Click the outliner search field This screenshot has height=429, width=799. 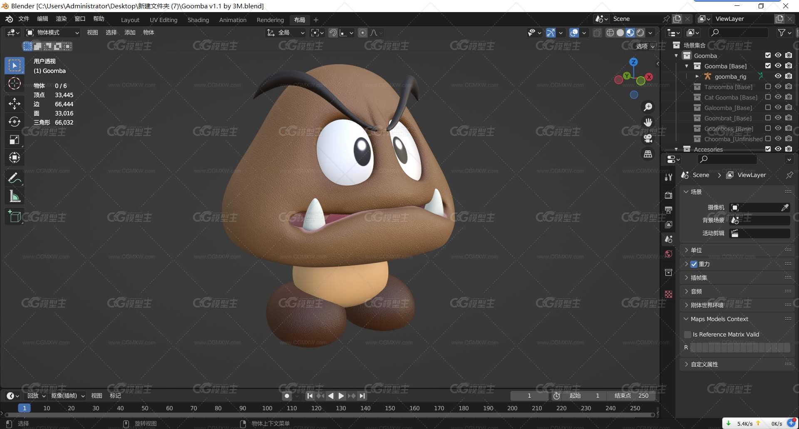click(739, 32)
